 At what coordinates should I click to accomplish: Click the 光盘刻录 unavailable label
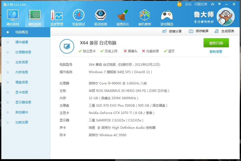[150, 51]
